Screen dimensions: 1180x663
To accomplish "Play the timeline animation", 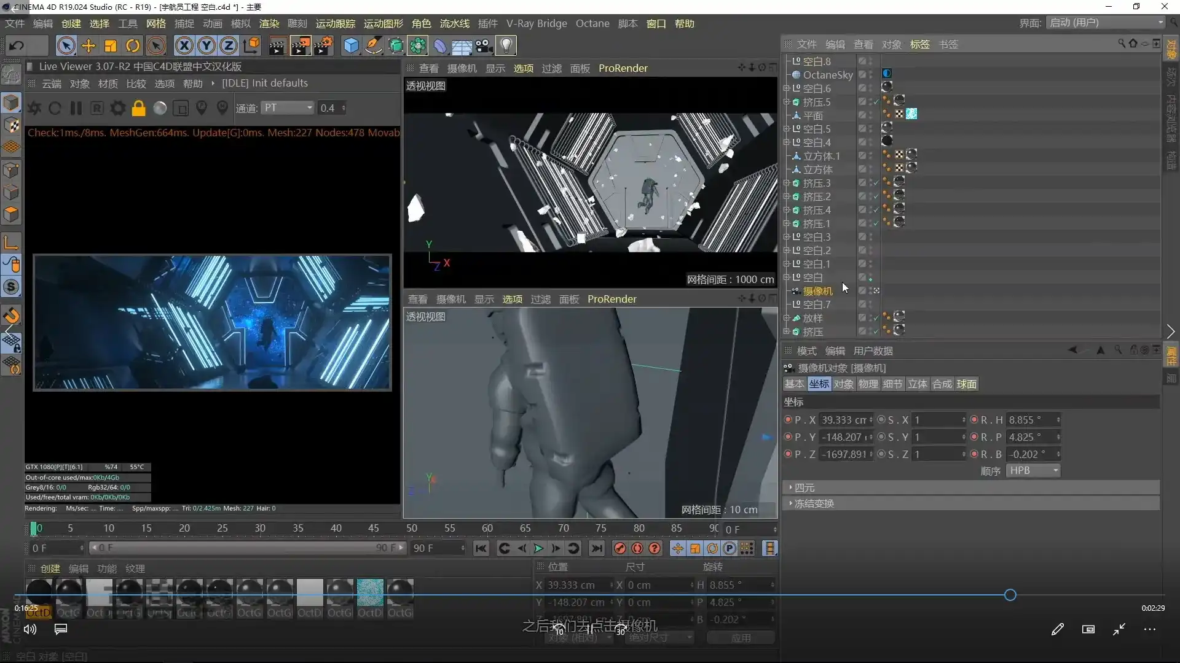I will point(538,548).
